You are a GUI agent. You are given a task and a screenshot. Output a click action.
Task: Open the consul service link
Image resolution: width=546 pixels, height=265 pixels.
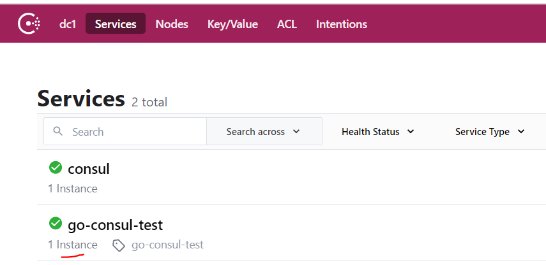click(x=89, y=169)
